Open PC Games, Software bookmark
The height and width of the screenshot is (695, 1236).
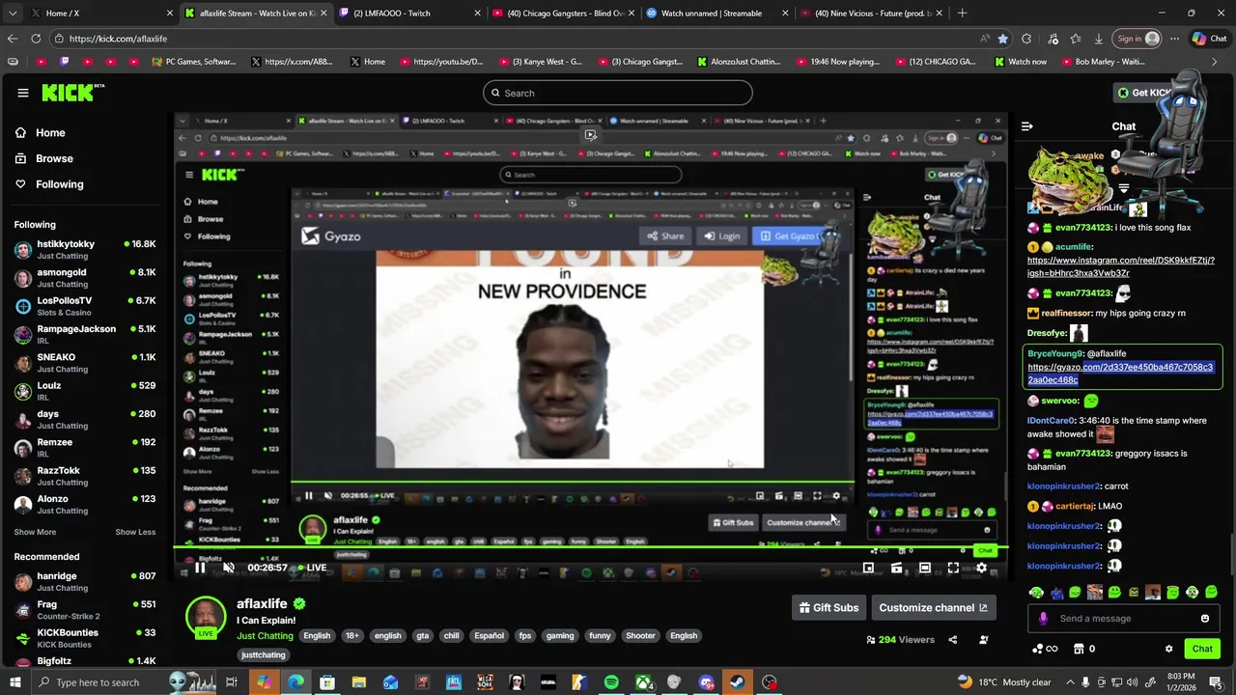click(x=194, y=62)
